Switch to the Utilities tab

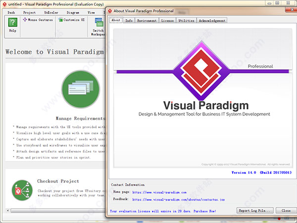click(x=187, y=20)
